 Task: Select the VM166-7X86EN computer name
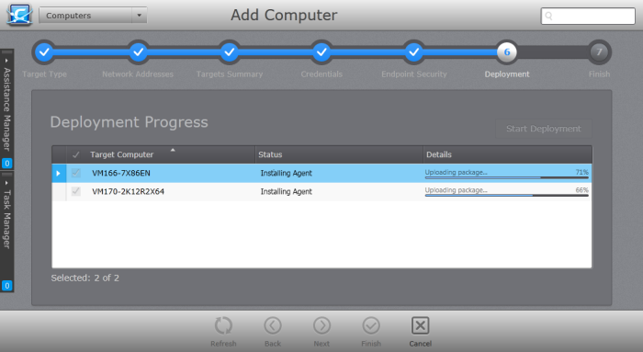click(x=121, y=173)
